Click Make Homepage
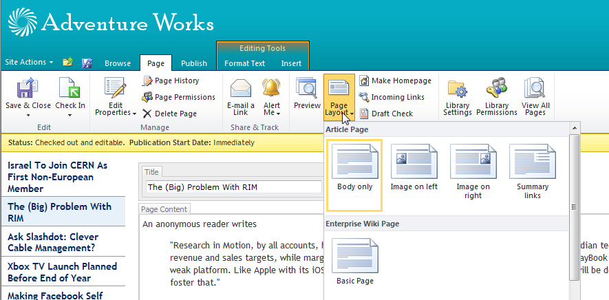This screenshot has width=609, height=300. (396, 81)
